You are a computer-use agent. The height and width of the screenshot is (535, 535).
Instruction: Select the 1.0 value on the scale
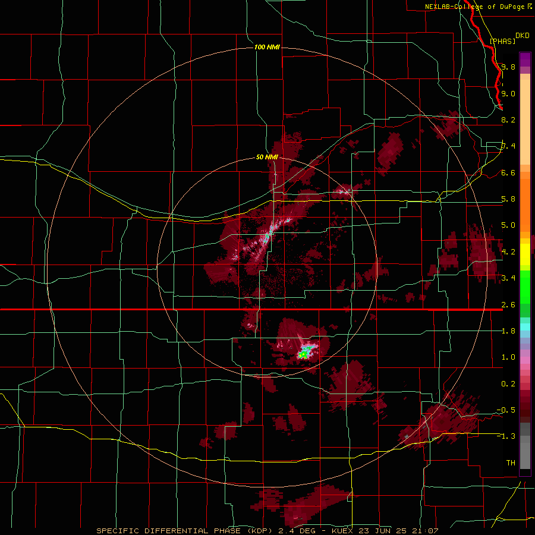pyautogui.click(x=508, y=357)
